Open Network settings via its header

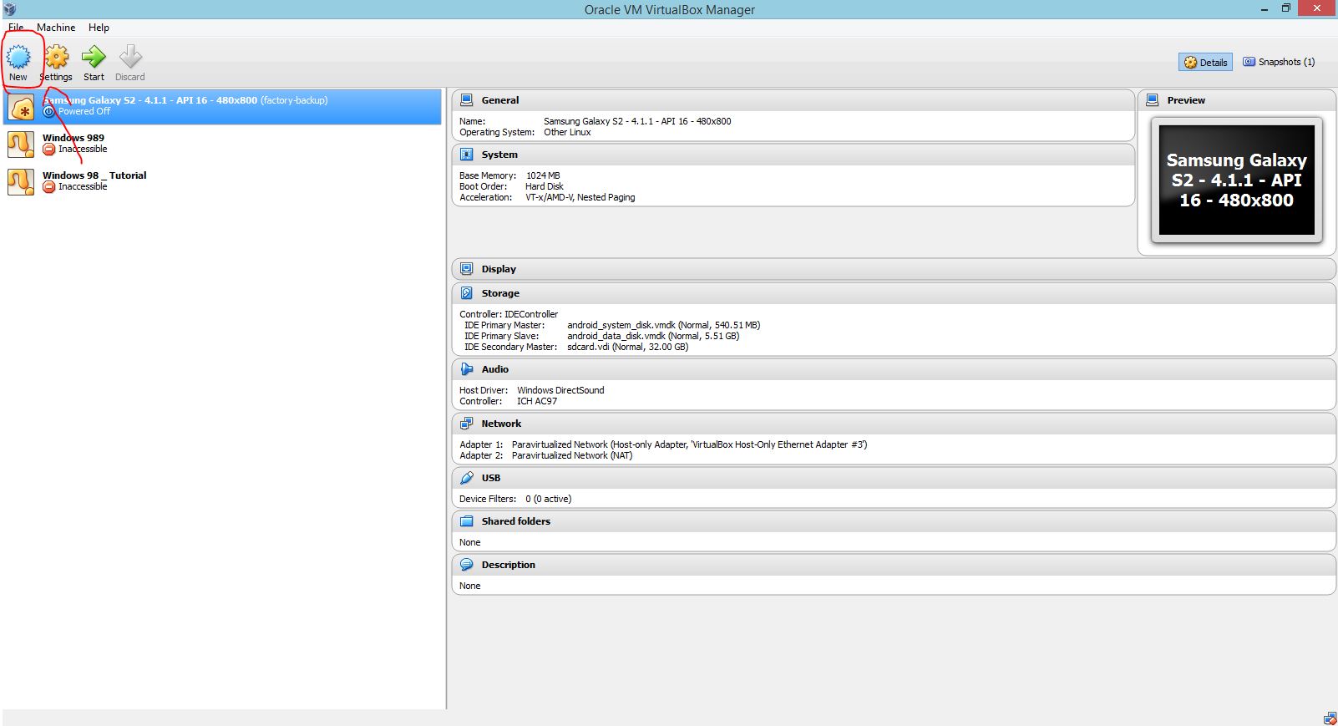coord(894,424)
